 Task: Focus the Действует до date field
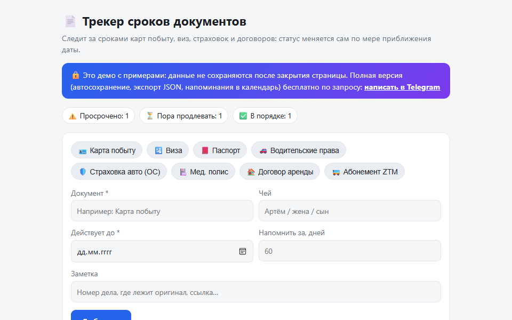(x=162, y=251)
